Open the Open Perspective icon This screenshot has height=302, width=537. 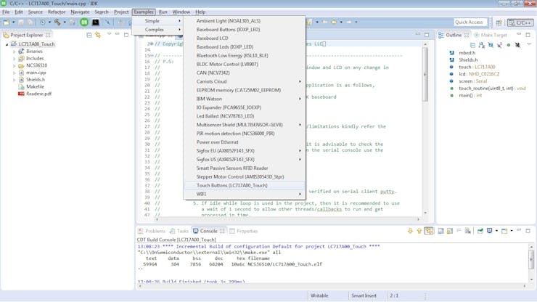(497, 23)
